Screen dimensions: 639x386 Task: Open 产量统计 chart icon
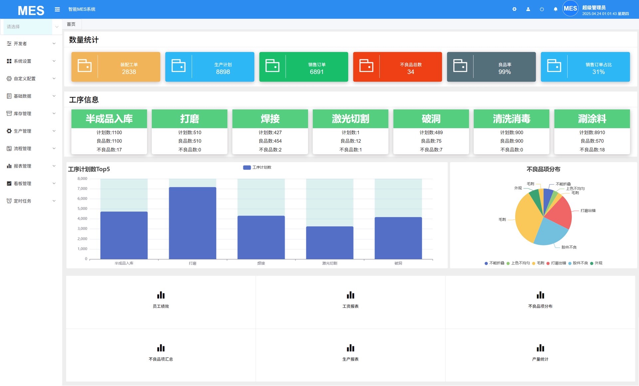click(x=540, y=348)
